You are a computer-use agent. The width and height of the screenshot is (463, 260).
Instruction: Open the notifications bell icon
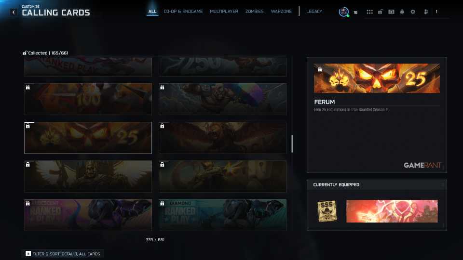point(402,12)
